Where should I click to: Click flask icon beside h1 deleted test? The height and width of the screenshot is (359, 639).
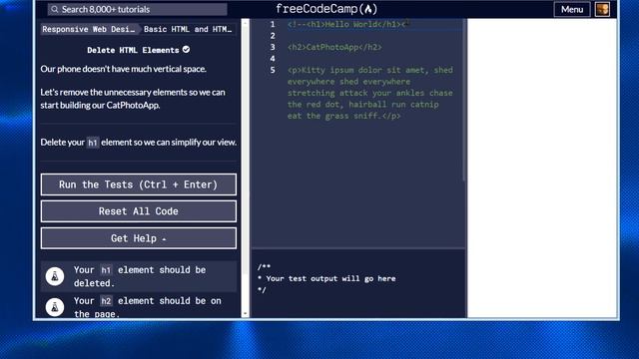click(x=55, y=276)
